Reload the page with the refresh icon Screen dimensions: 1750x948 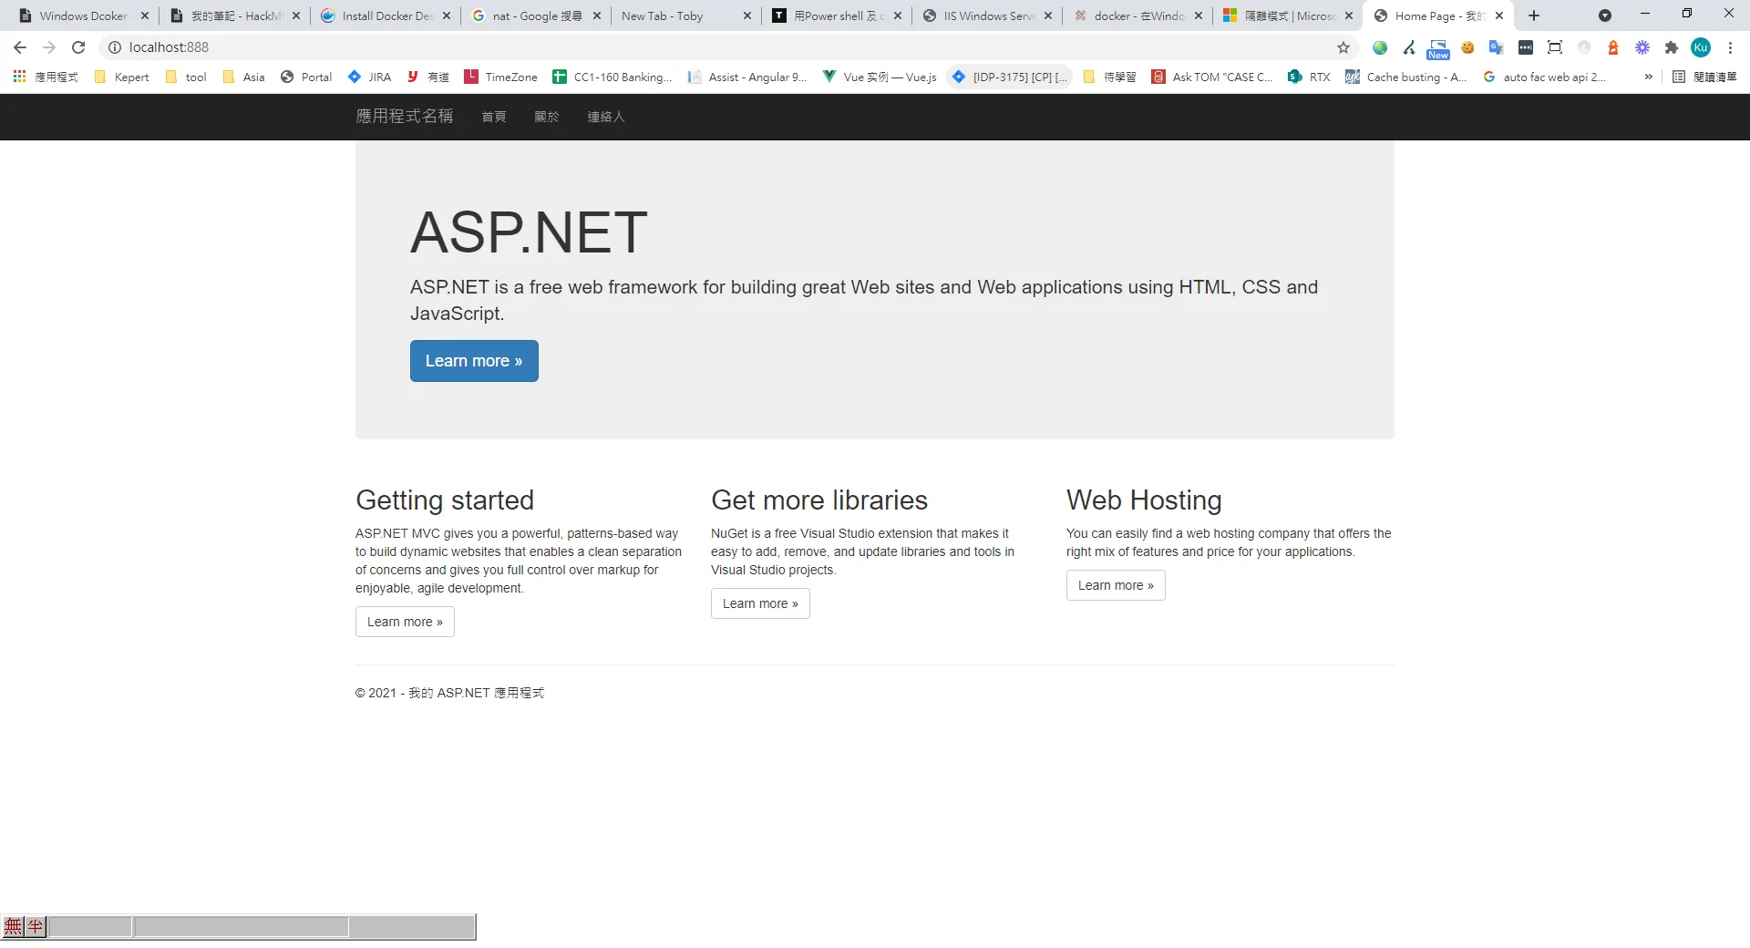coord(78,47)
